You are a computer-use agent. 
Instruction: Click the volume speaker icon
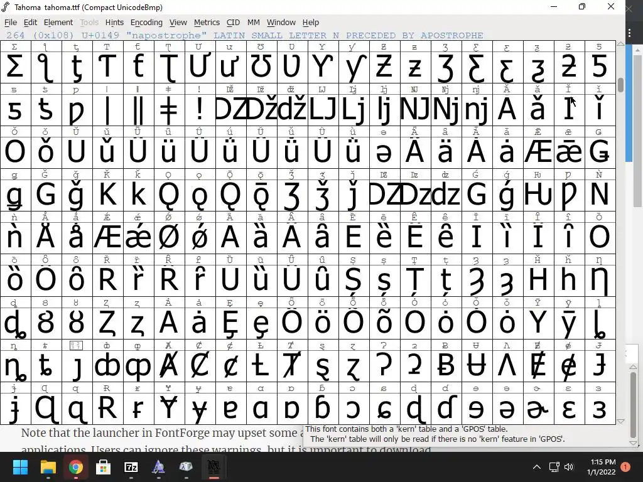point(569,467)
